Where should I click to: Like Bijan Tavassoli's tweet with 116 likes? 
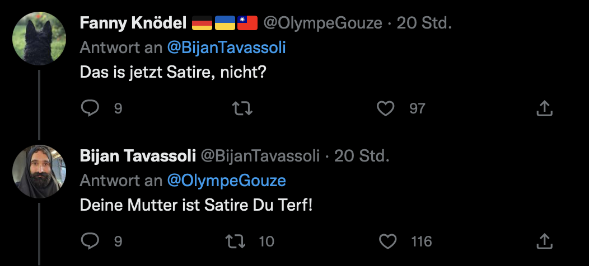388,241
